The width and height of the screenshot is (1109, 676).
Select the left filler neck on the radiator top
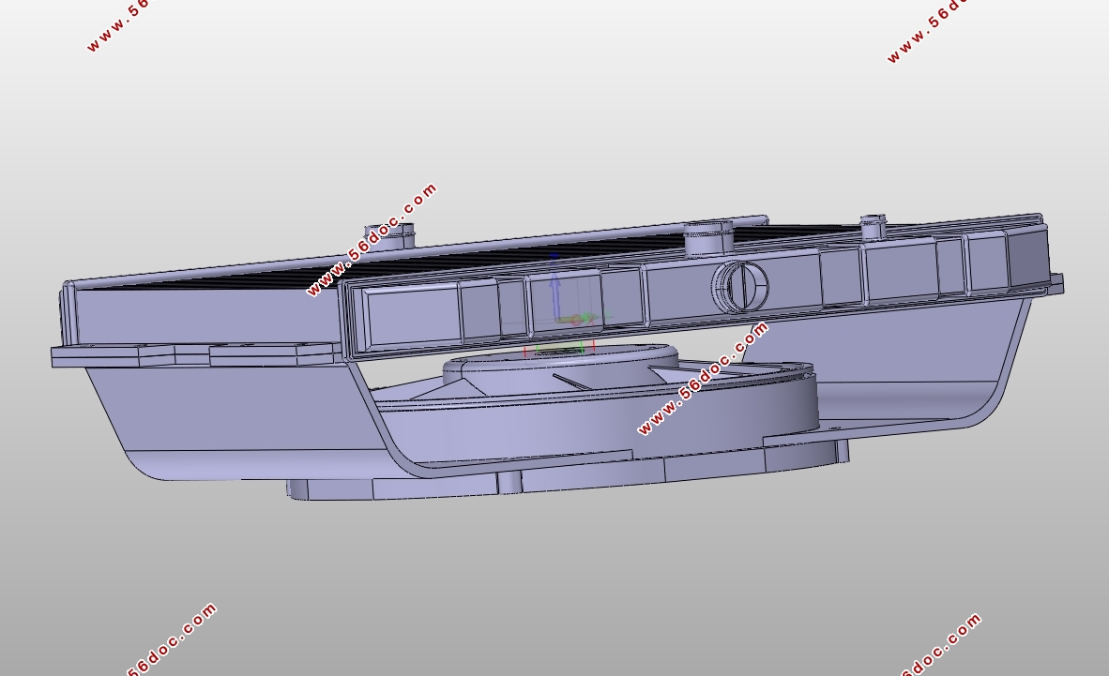[x=389, y=235]
